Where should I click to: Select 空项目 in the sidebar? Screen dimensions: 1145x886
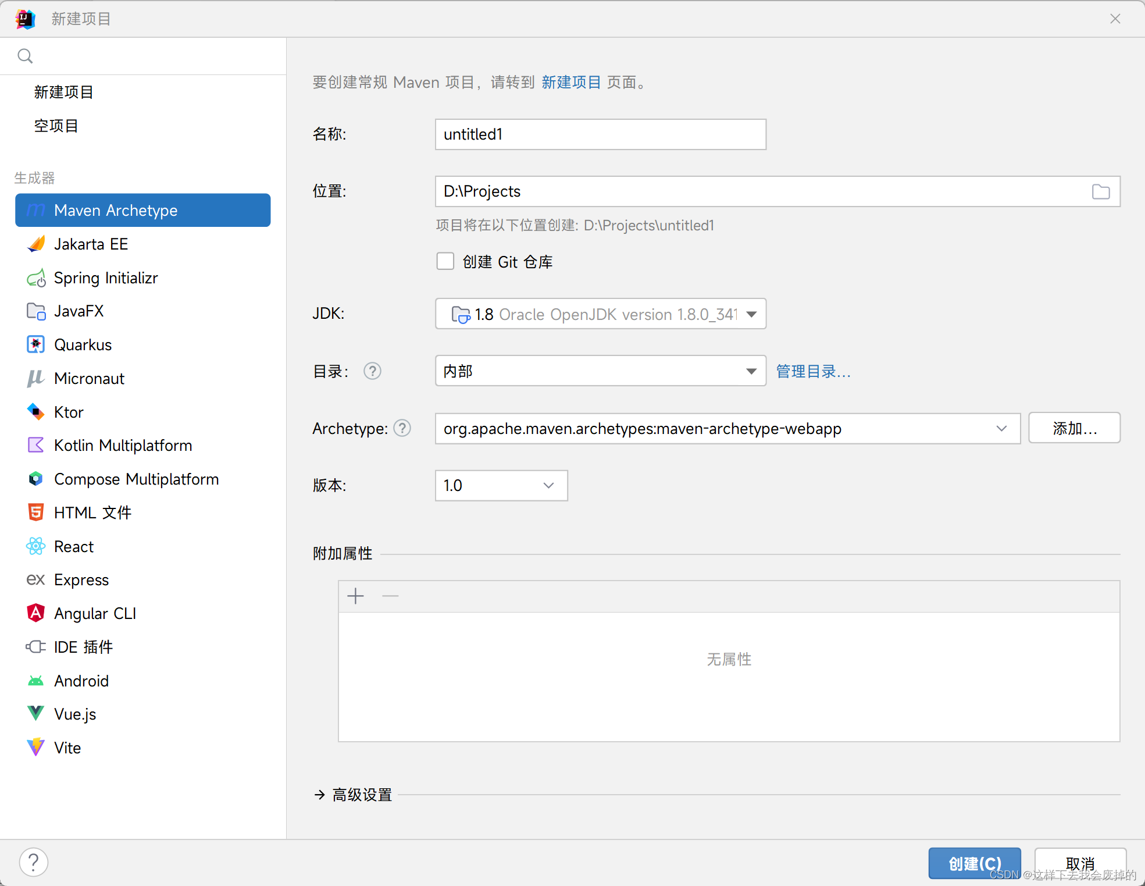pos(56,125)
